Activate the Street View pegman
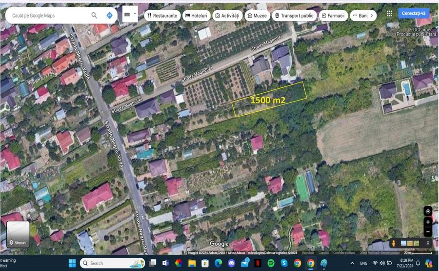The height and width of the screenshot is (271, 439). 394,243
